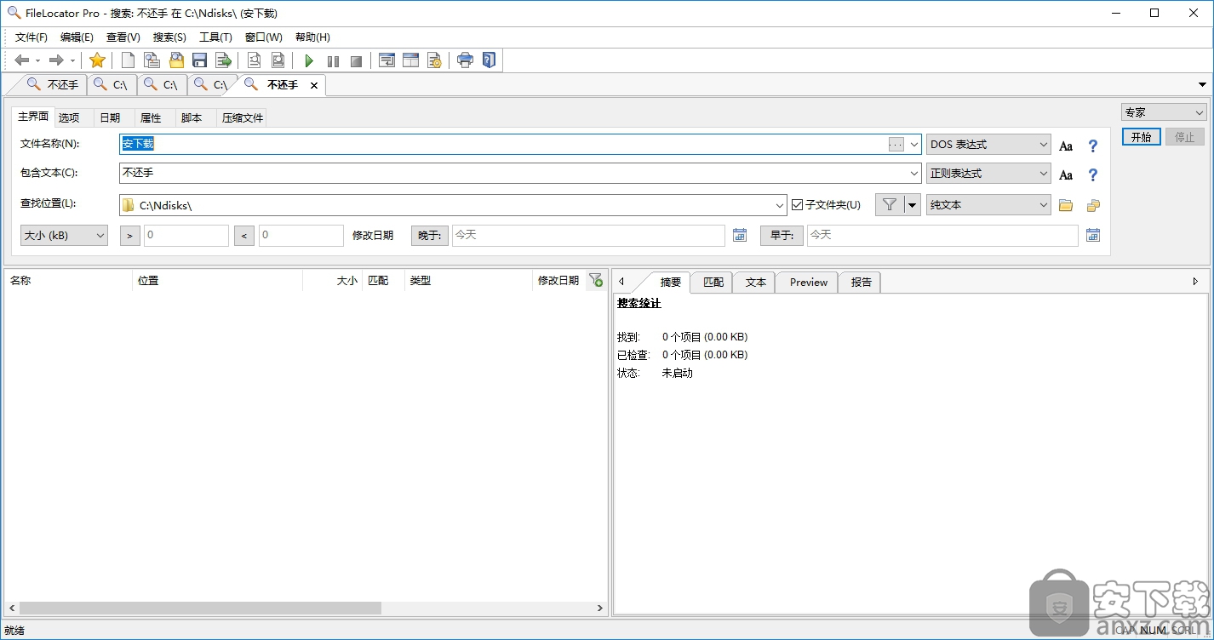Open the DOS 表达式 combo box
This screenshot has height=640, width=1214.
click(988, 145)
